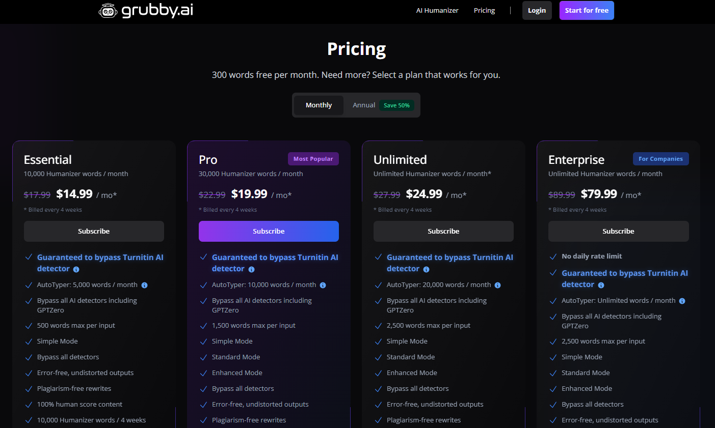Select Monthly billing option
This screenshot has width=715, height=428.
[319, 105]
